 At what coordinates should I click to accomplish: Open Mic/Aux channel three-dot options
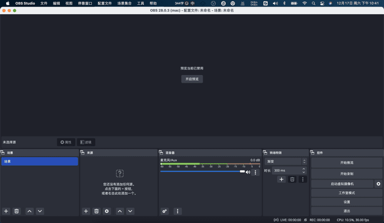(255, 172)
